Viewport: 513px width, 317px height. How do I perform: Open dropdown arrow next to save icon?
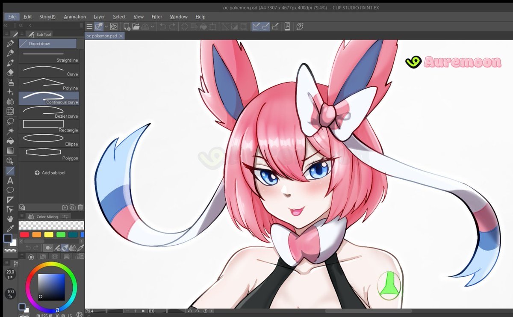152,27
